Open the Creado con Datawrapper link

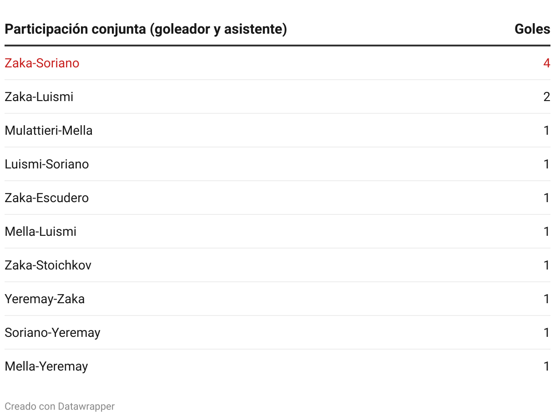(60, 406)
